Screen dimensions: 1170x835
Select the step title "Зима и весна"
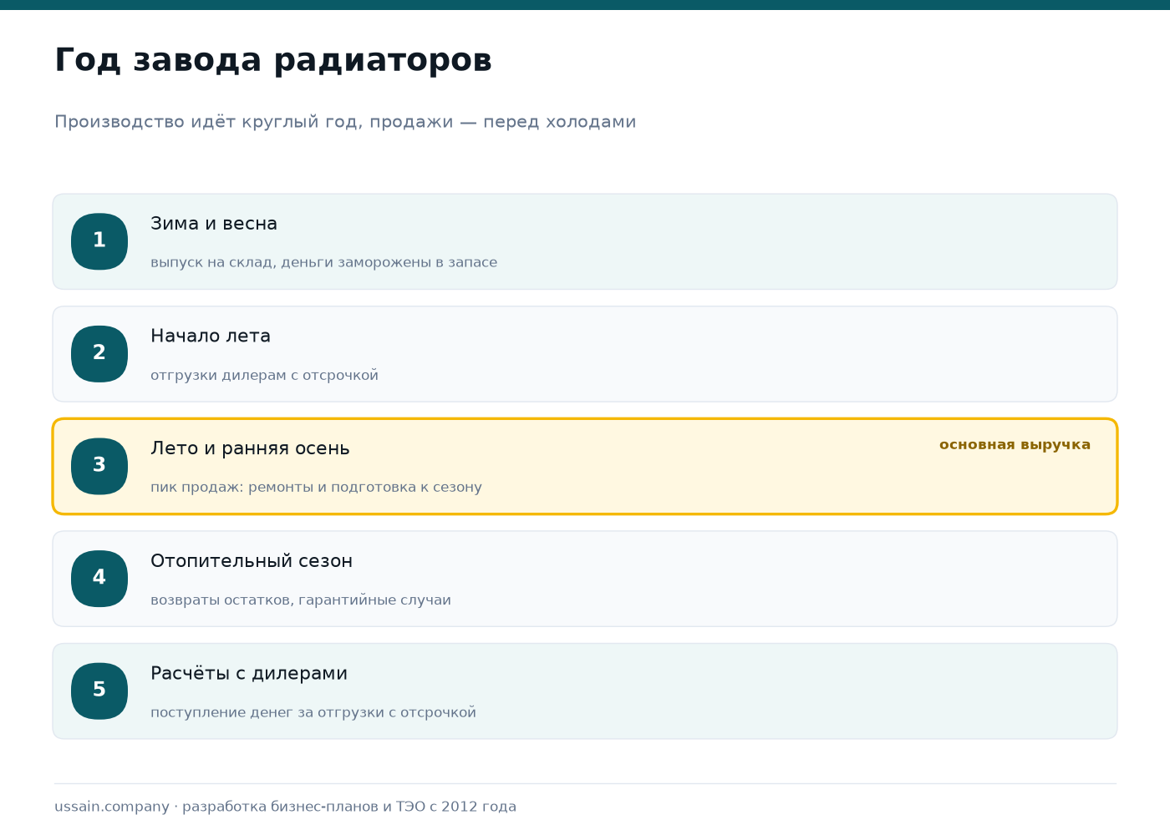coord(214,224)
